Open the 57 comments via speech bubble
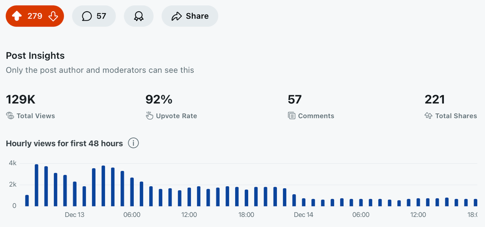The width and height of the screenshot is (485, 227). click(94, 16)
